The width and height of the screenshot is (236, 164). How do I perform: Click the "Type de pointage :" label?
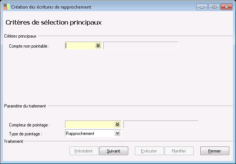(25, 134)
